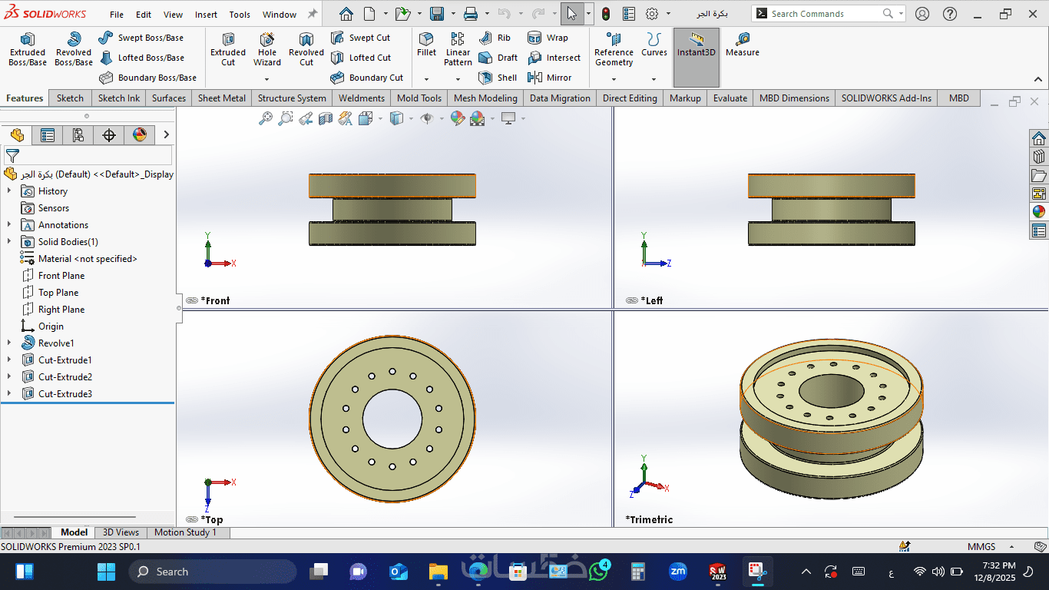Expand the History tree node
Screen dimensions: 1049x590
(x=9, y=191)
